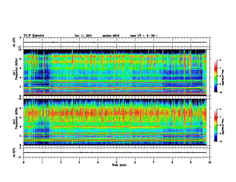236x182 pixels.
Task: Click the ch.1 spectrogram color scale bar
Action: pyautogui.click(x=215, y=76)
